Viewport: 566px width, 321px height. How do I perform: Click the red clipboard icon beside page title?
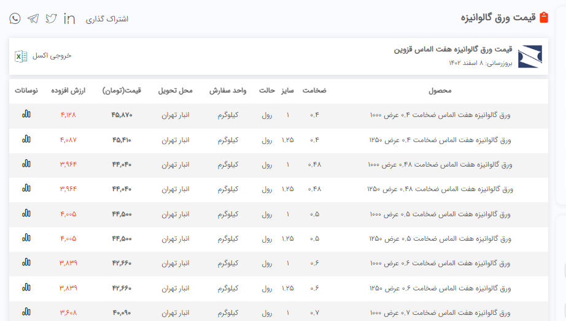[x=543, y=18]
